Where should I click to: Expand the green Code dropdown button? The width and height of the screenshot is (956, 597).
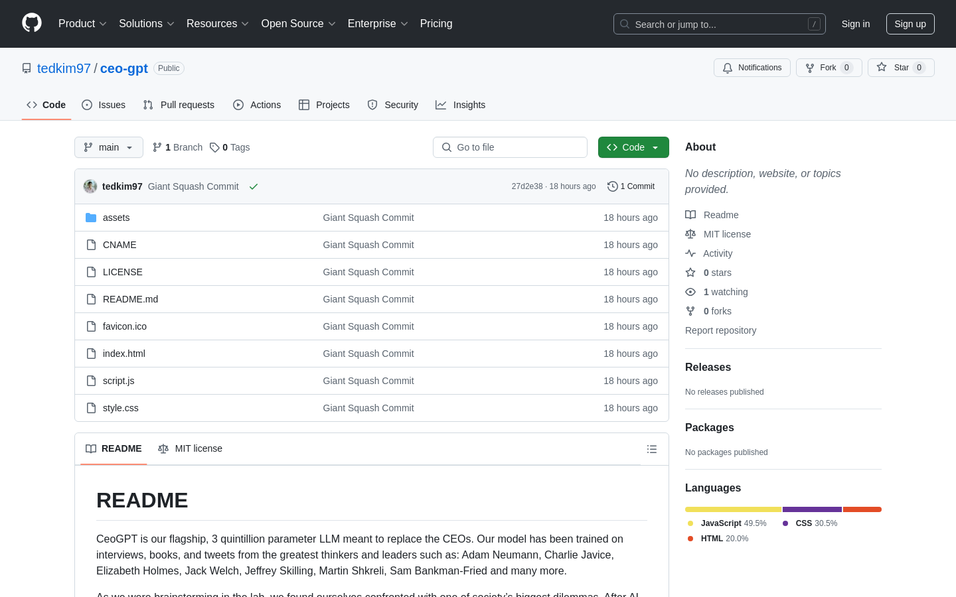click(633, 147)
